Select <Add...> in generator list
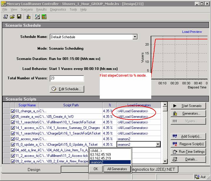 pos(110,151)
